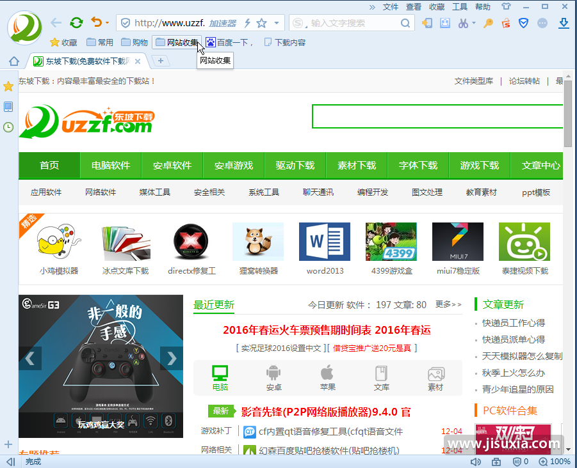The image size is (577, 468).
Task: Open sidebar mobile tablet icon
Action: coord(8,107)
